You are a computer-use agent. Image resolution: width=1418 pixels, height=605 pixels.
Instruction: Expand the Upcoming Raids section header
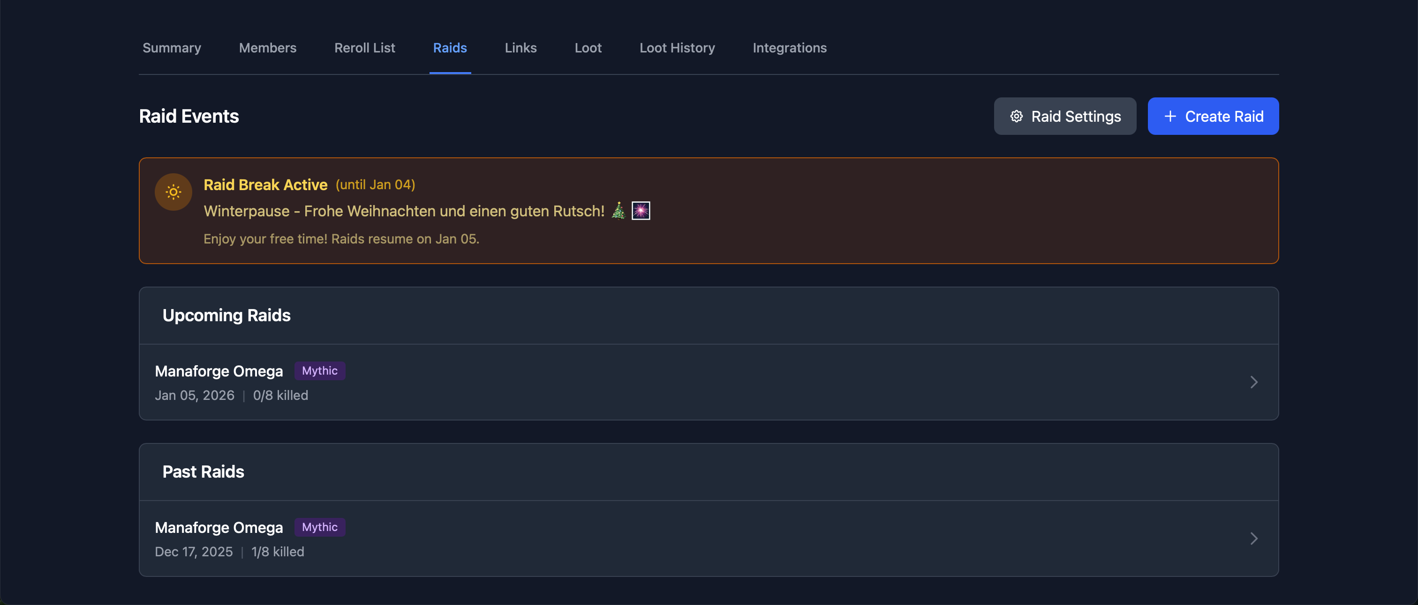226,315
